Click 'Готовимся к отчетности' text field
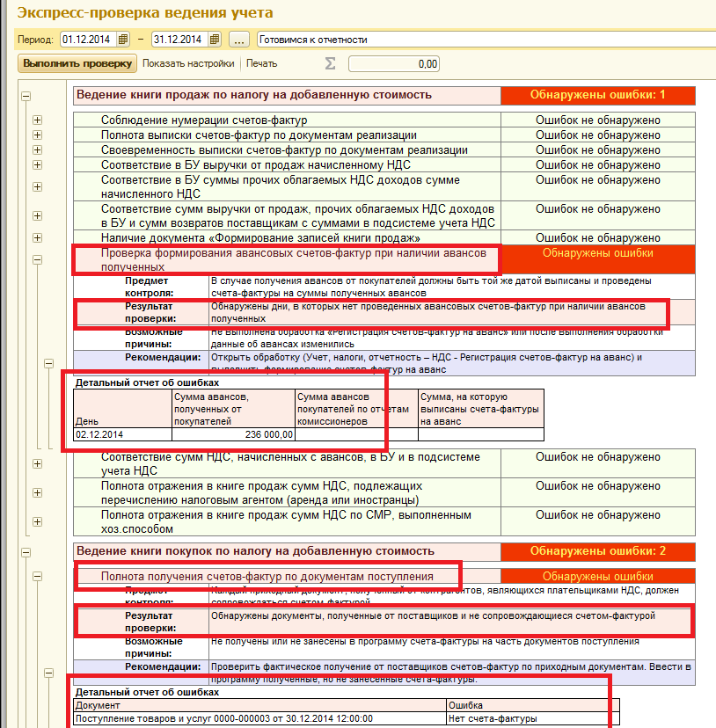This screenshot has height=728, width=716. tap(484, 40)
